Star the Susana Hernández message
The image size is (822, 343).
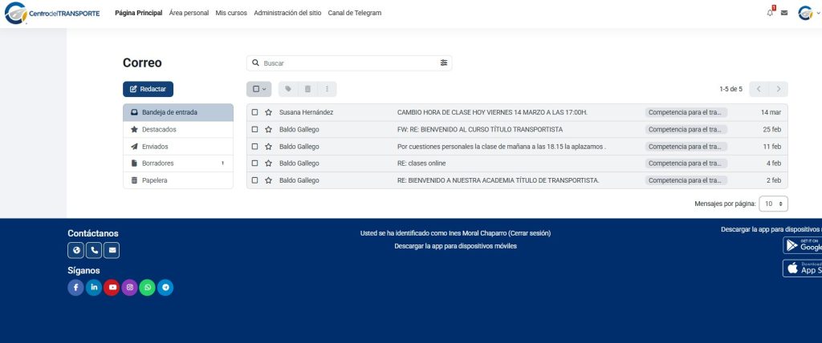[x=268, y=112]
